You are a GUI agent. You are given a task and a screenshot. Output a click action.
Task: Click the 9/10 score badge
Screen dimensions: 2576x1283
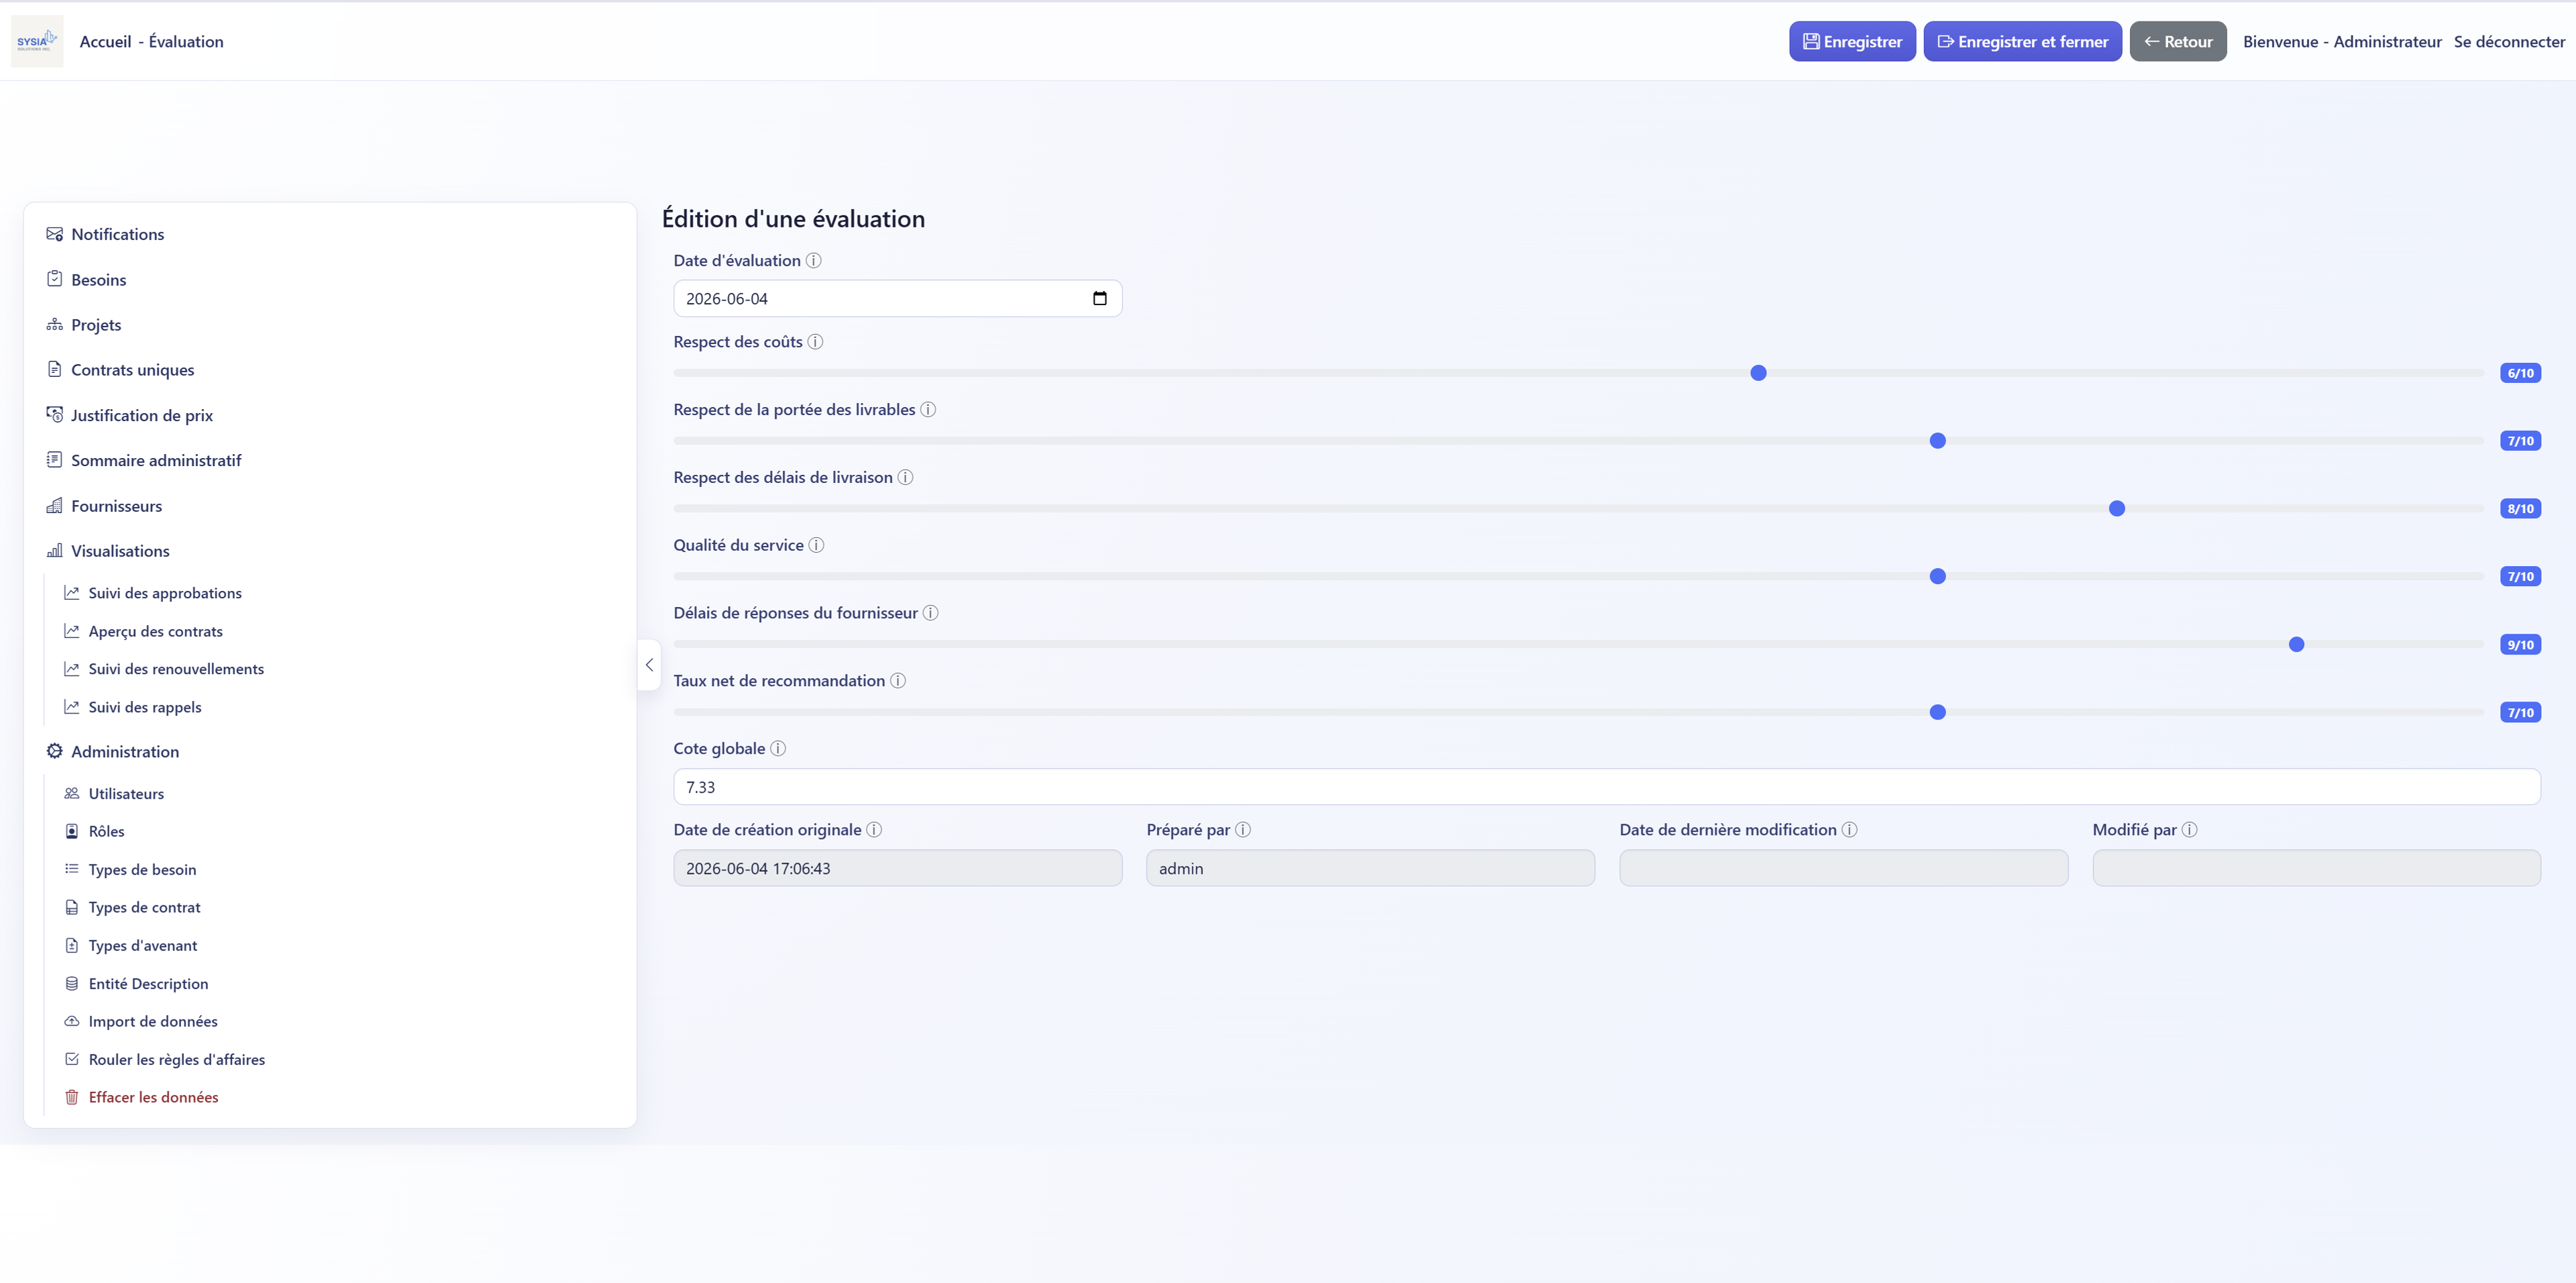[2520, 645]
